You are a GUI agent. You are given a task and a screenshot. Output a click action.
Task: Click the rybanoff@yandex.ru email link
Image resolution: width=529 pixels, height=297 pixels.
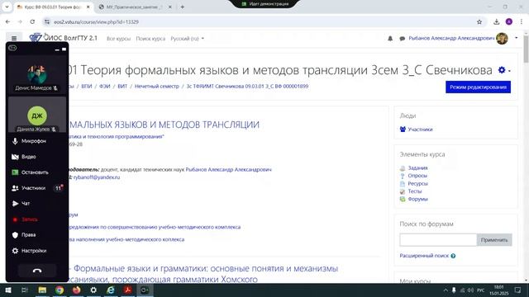click(97, 177)
